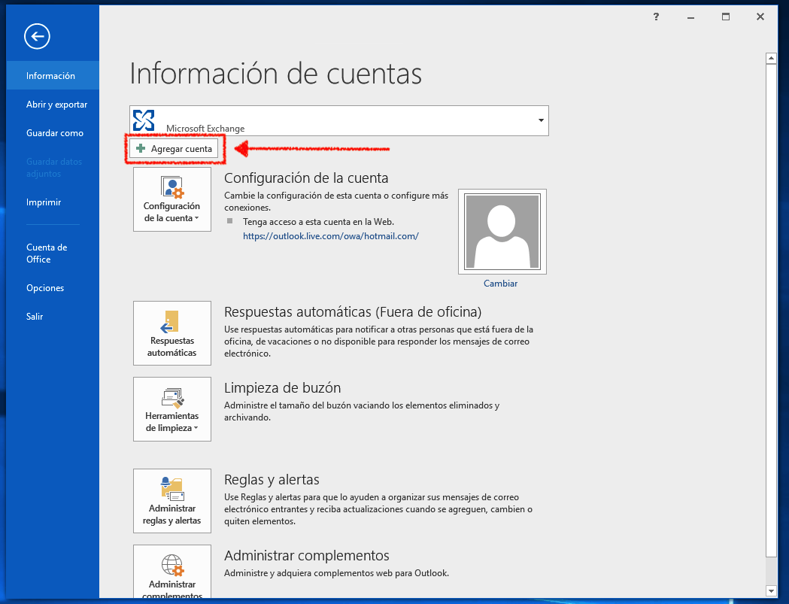Open Opciones from the sidebar
Screen dimensions: 789x604
pos(45,288)
